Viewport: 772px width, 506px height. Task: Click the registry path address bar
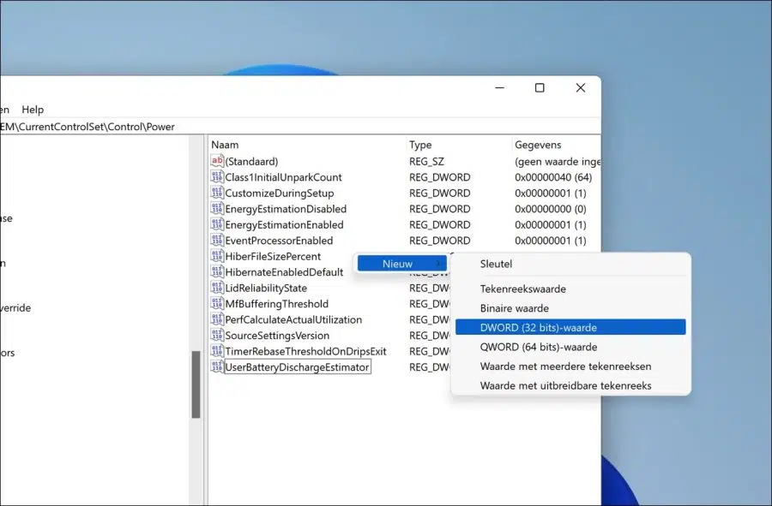(300, 126)
